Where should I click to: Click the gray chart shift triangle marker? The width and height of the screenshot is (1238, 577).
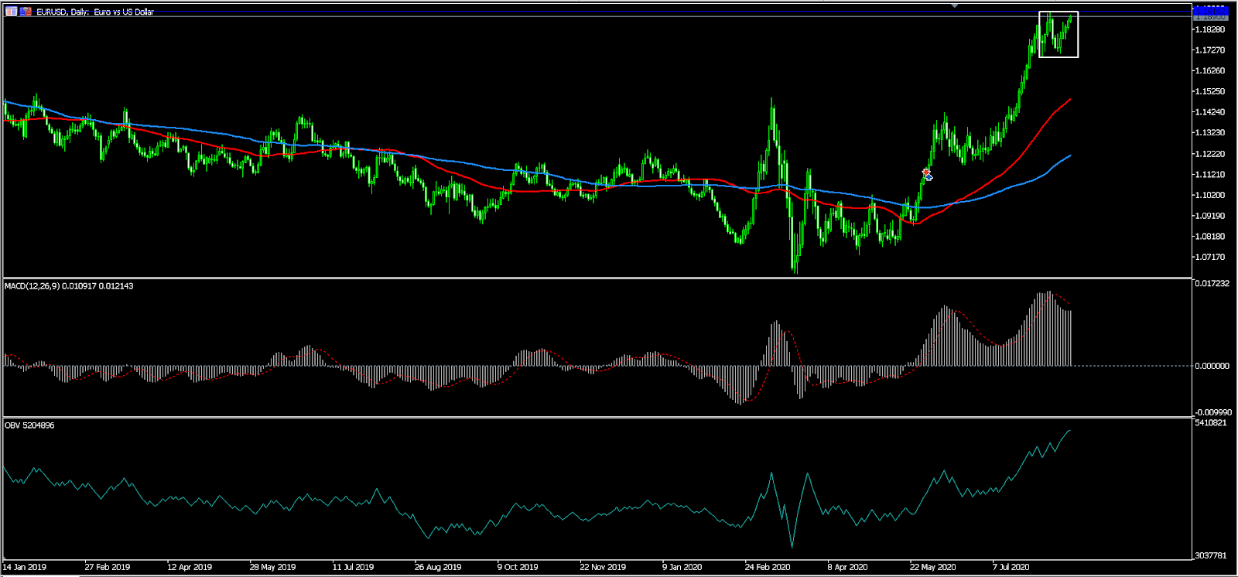(955, 5)
